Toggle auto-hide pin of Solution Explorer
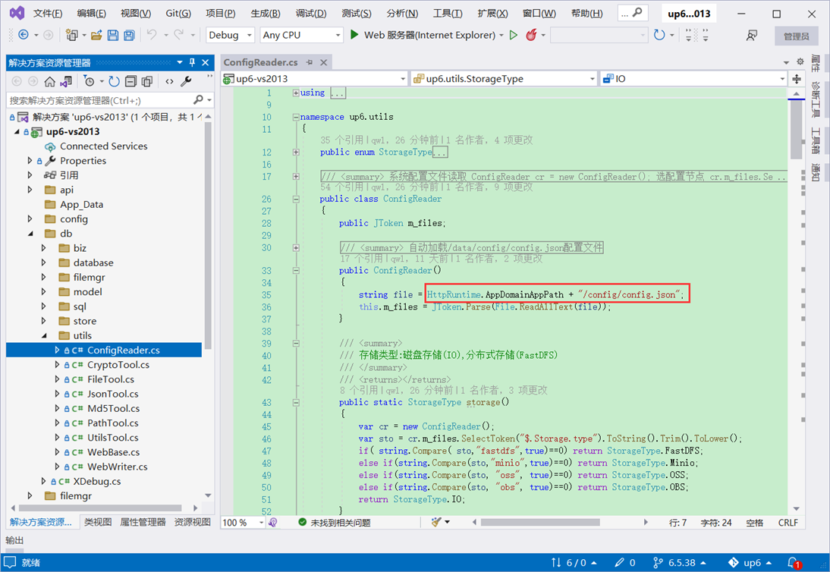The image size is (830, 572). point(192,62)
